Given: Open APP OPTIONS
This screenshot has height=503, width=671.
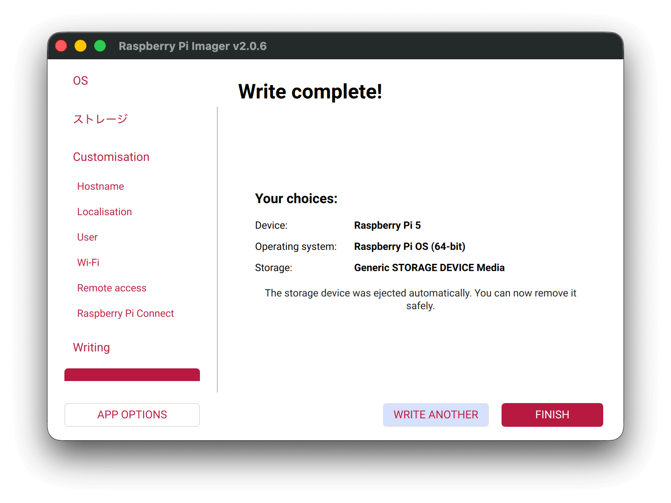Looking at the screenshot, I should coord(132,415).
